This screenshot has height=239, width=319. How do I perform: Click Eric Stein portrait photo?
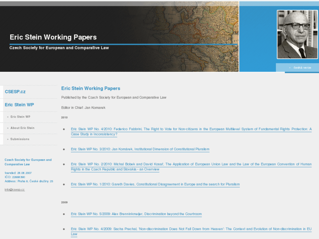pos(297,35)
